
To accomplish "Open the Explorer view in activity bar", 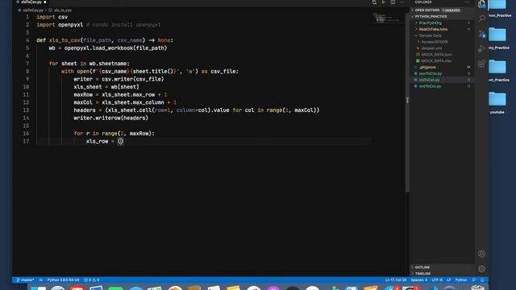I will click(481, 4).
